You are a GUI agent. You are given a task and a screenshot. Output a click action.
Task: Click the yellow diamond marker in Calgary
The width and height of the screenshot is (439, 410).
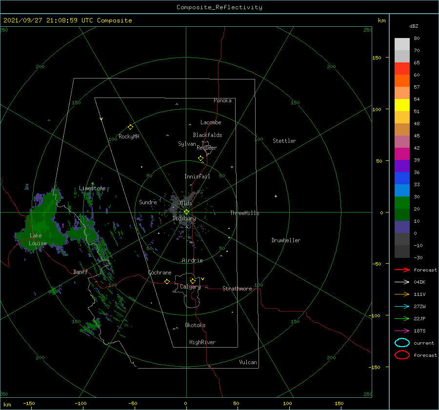(x=193, y=281)
